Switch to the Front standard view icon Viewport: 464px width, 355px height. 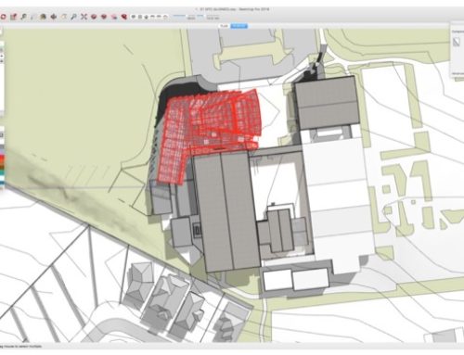tap(147, 17)
